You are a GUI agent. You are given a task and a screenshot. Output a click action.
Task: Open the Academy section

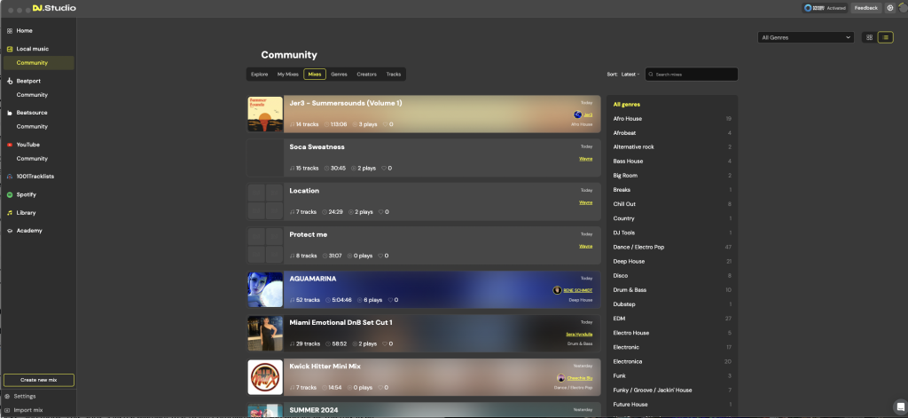point(28,231)
